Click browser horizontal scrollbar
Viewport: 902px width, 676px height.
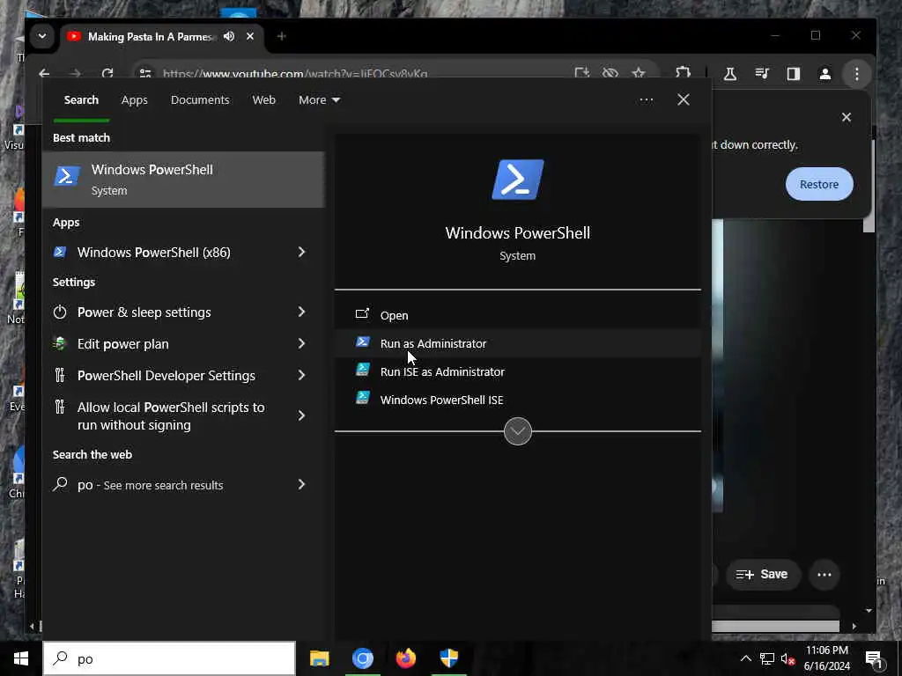point(775,626)
